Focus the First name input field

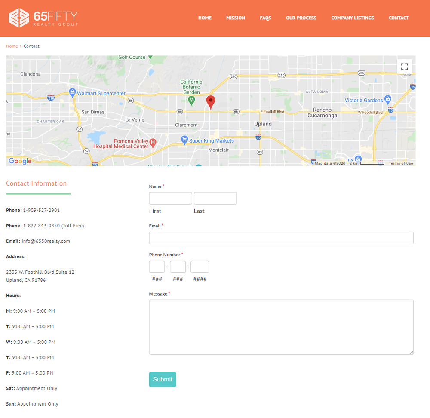click(x=170, y=198)
